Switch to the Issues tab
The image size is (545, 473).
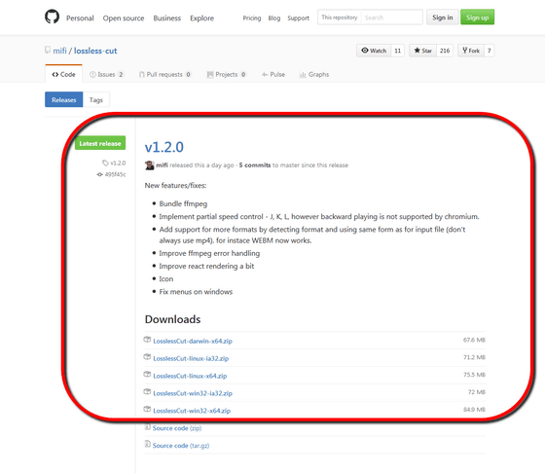106,74
